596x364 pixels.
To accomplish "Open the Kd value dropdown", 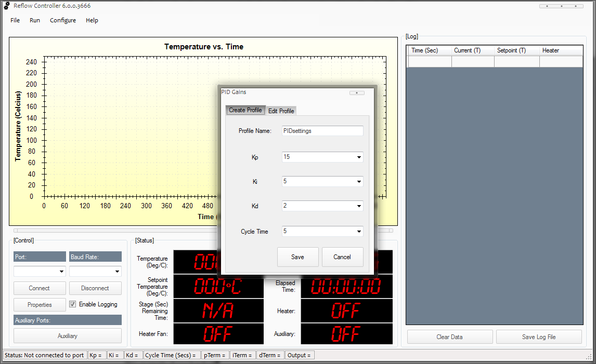I will 359,206.
